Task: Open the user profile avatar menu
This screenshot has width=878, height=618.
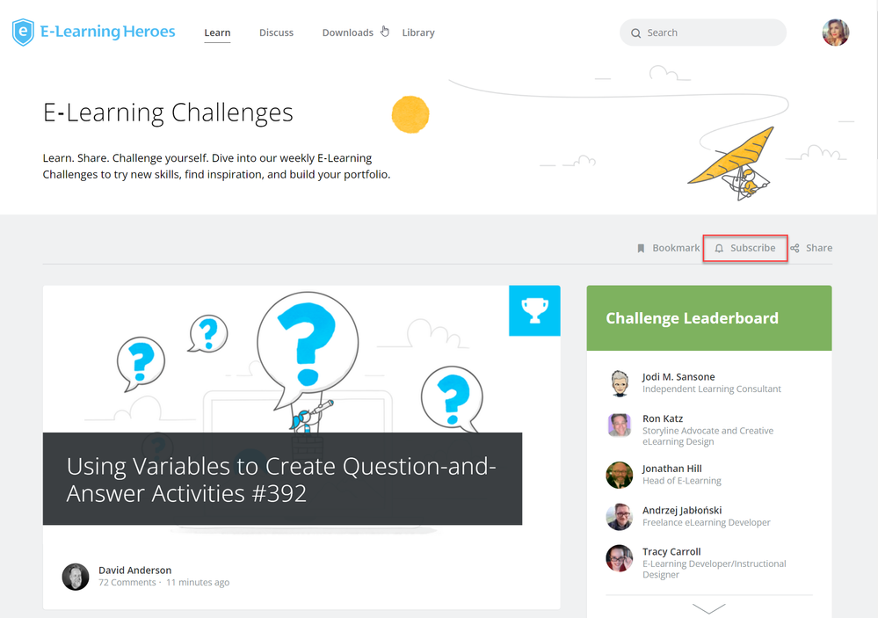Action: click(x=835, y=33)
